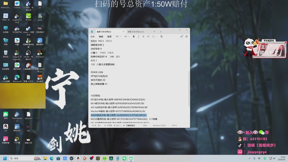Open the rjzb.json file on desktop
The image size is (288, 162).
click(28, 116)
